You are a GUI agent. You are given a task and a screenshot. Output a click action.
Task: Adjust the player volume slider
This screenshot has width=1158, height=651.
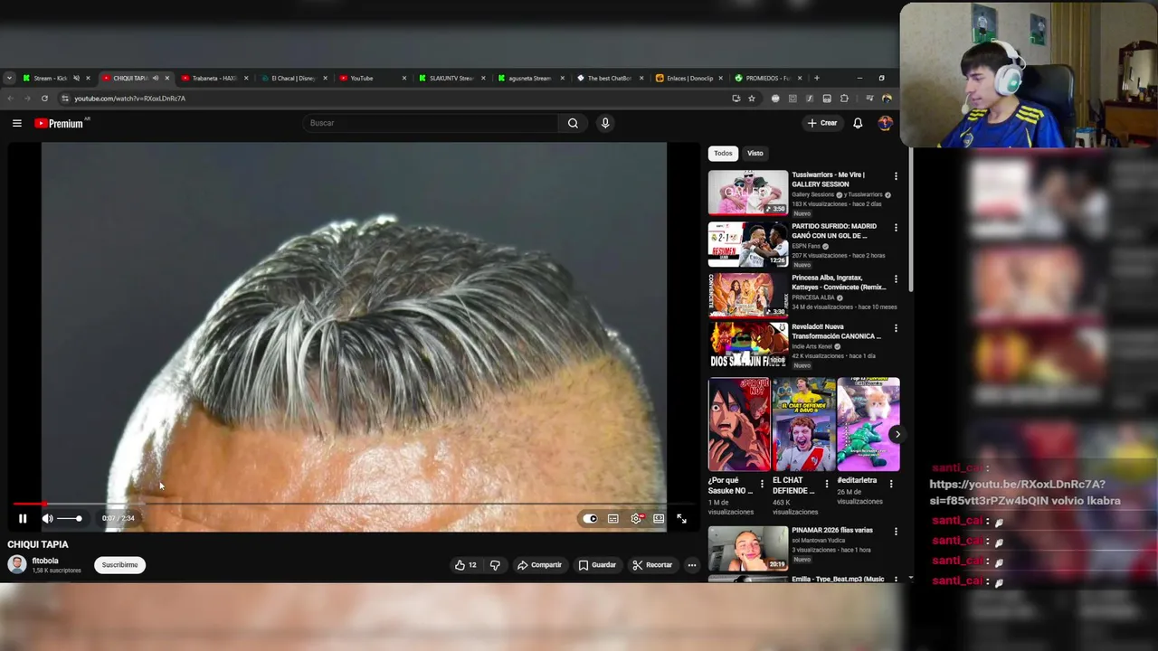[x=70, y=518]
